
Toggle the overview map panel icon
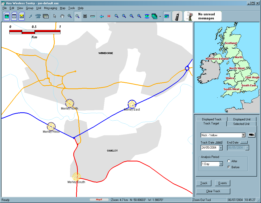167,16
